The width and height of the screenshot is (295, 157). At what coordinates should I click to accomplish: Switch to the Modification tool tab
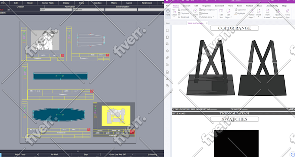pos(70,7)
